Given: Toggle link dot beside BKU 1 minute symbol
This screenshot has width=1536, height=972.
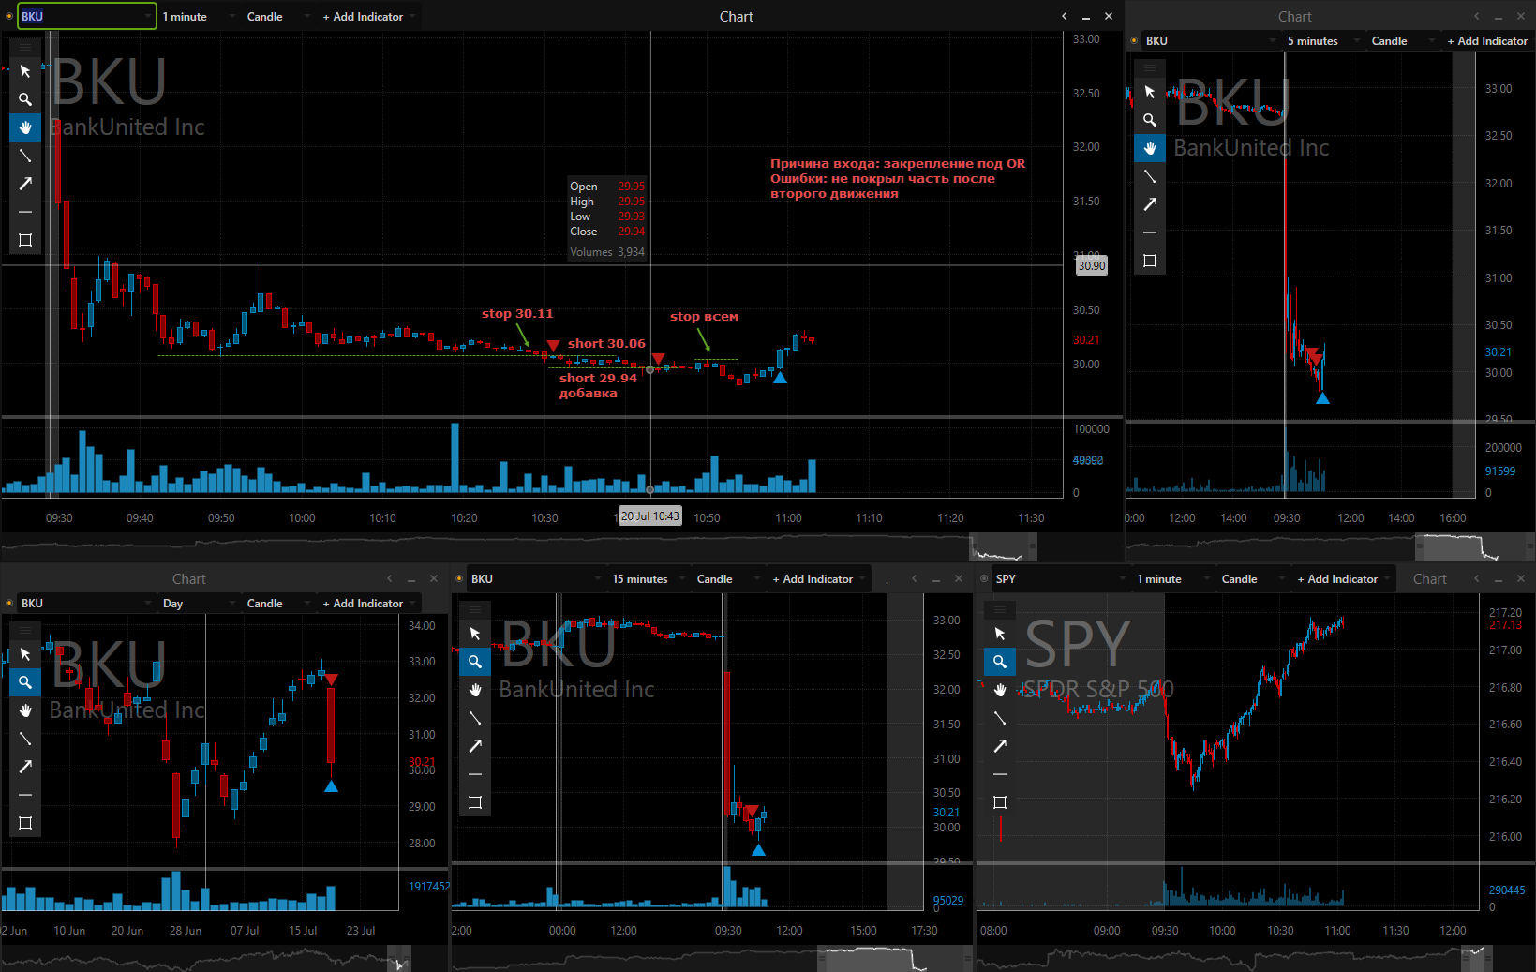Looking at the screenshot, I should [x=9, y=17].
